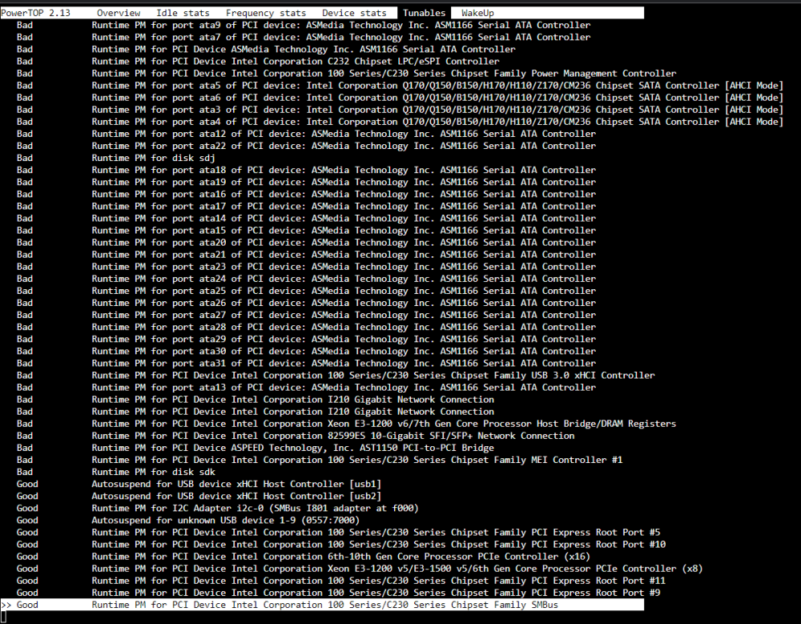Select the port ata23 ASMedia row
This screenshot has width=801, height=624.
click(x=306, y=267)
